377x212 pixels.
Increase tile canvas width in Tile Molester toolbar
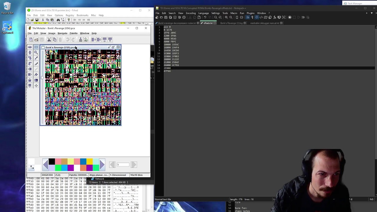[x=99, y=39]
